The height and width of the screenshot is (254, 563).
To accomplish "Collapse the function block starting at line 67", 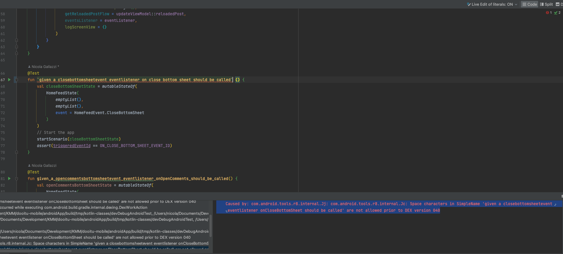I will (x=16, y=80).
